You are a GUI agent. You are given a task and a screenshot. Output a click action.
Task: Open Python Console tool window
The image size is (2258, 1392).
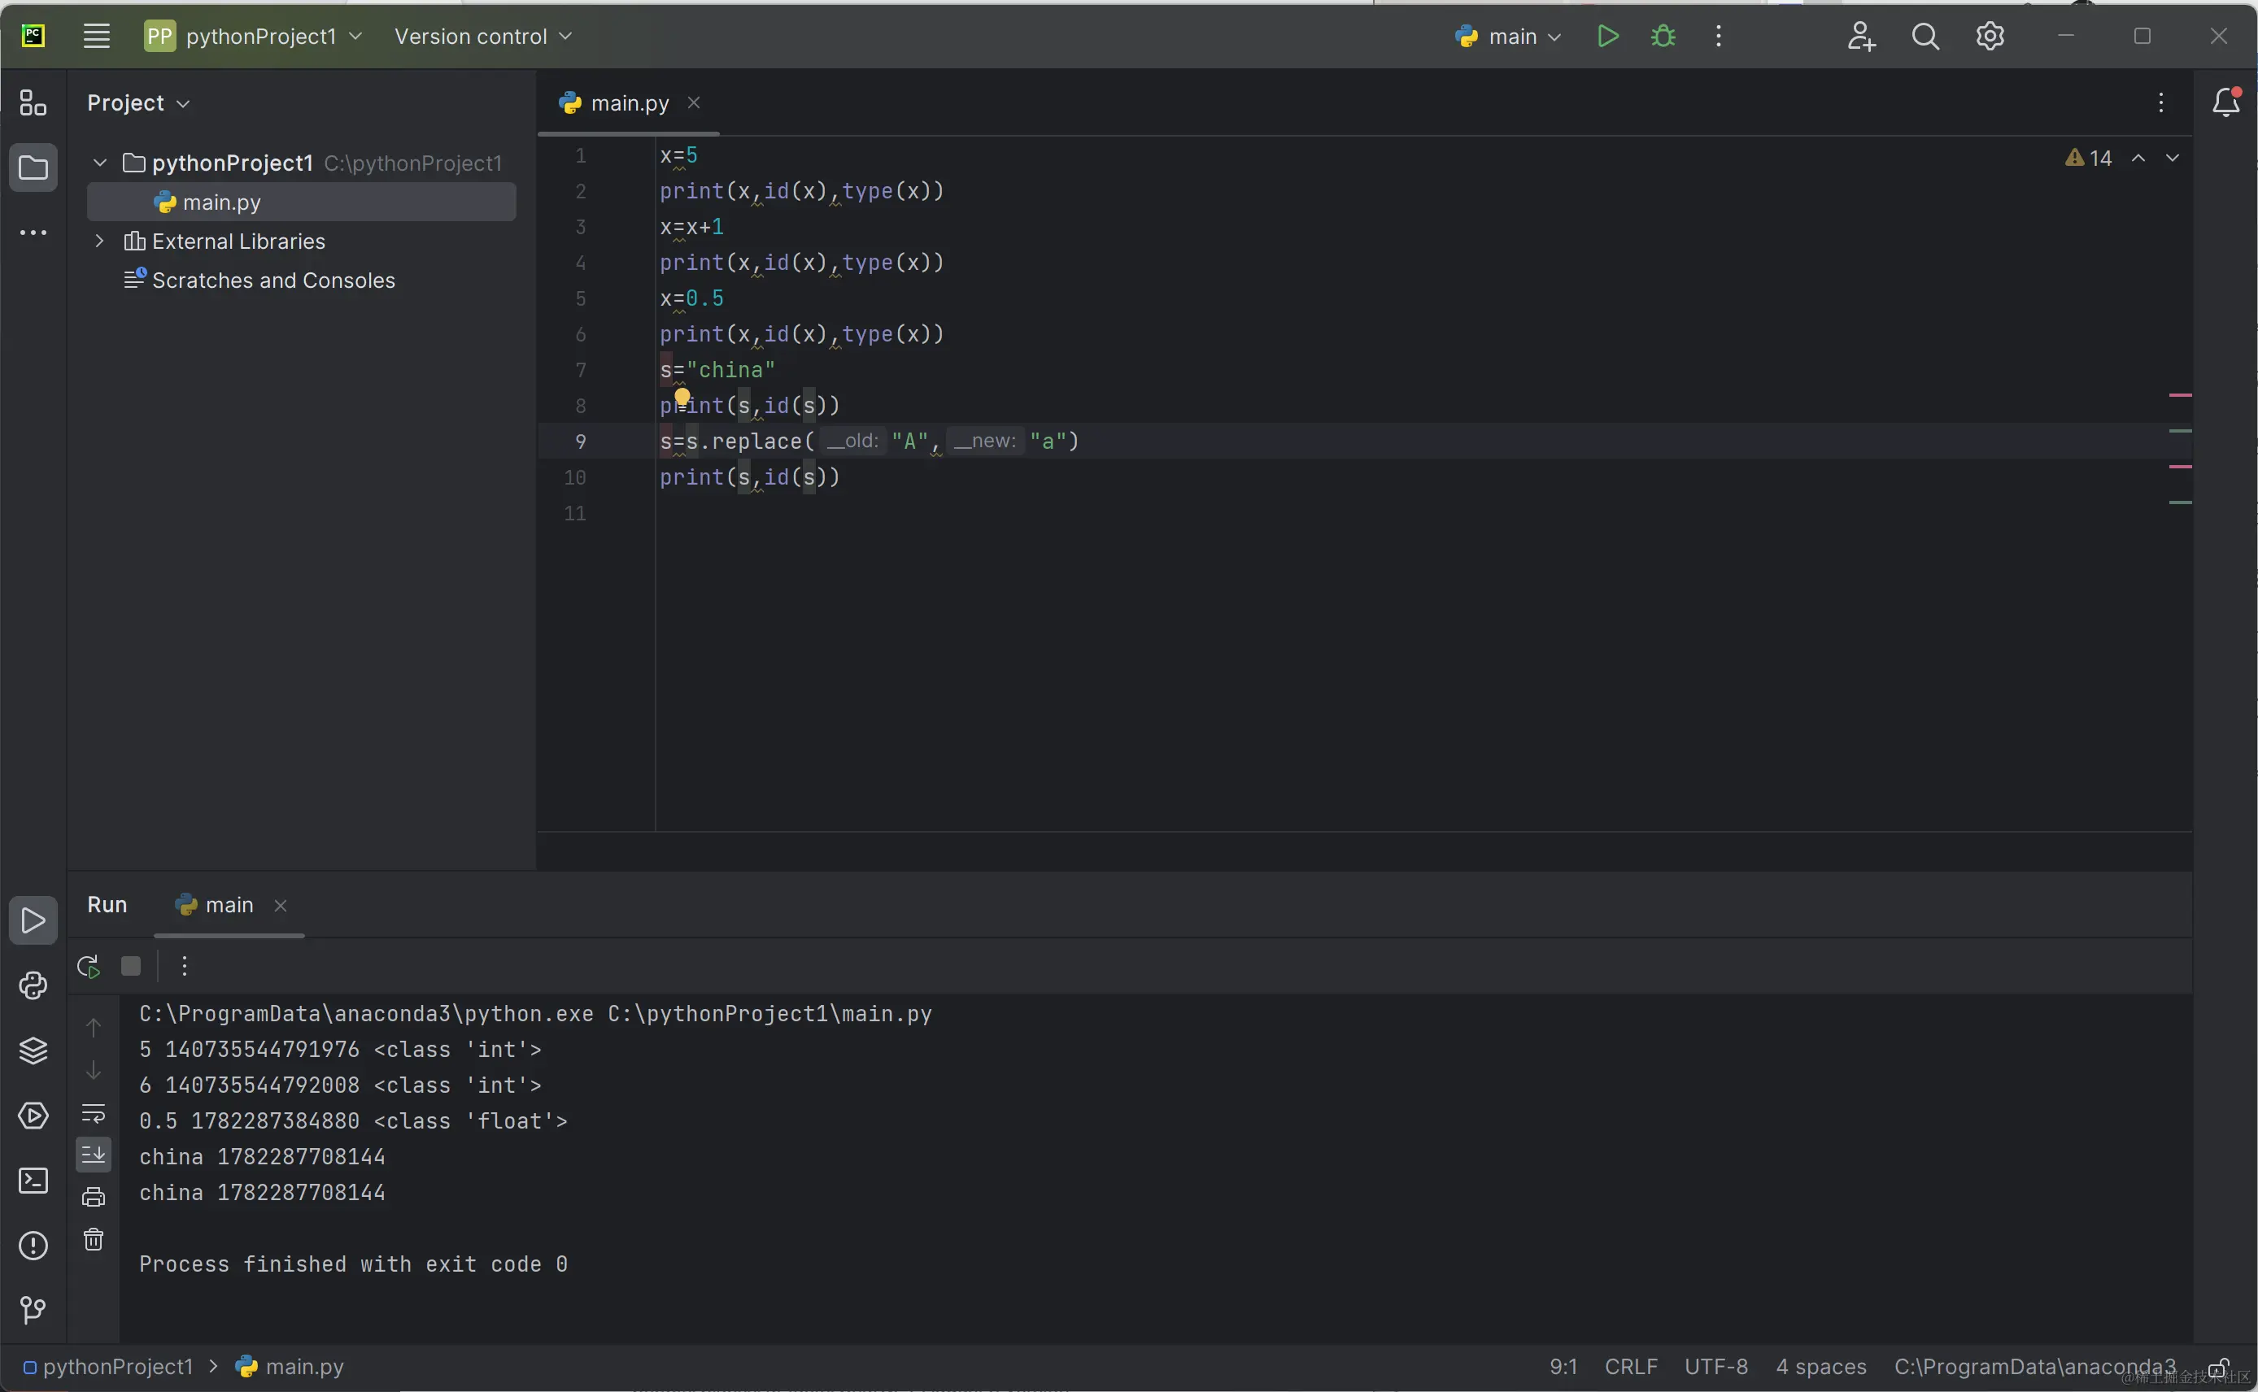(x=33, y=986)
